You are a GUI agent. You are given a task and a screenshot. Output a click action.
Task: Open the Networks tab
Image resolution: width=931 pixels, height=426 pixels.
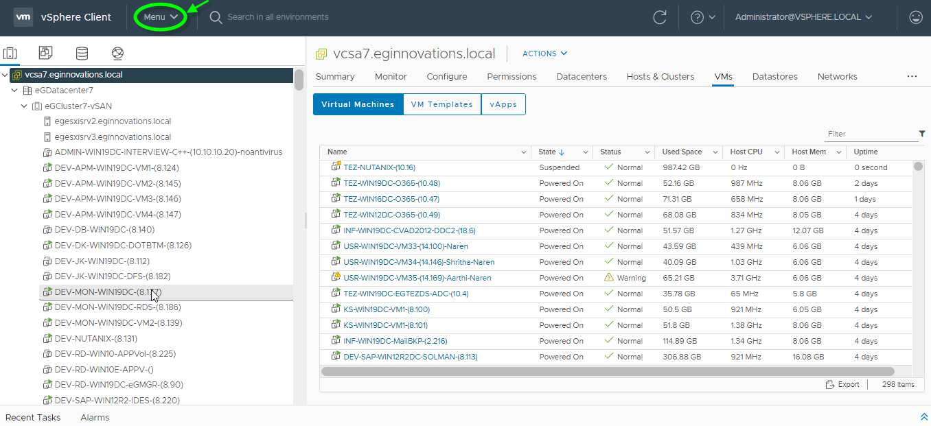point(837,77)
